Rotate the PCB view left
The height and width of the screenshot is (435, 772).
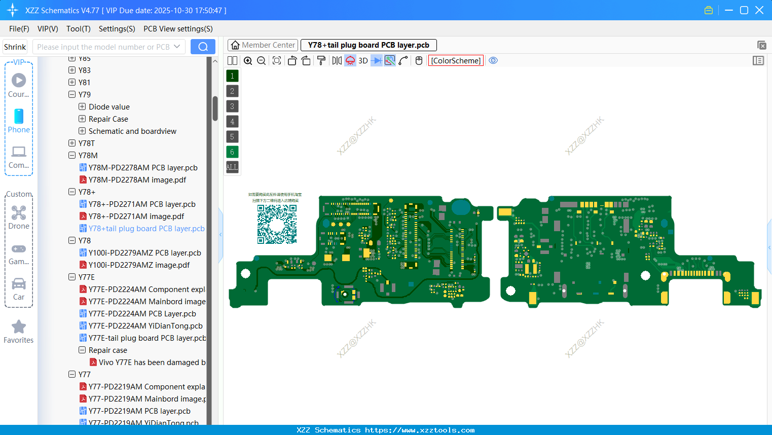pyautogui.click(x=292, y=60)
